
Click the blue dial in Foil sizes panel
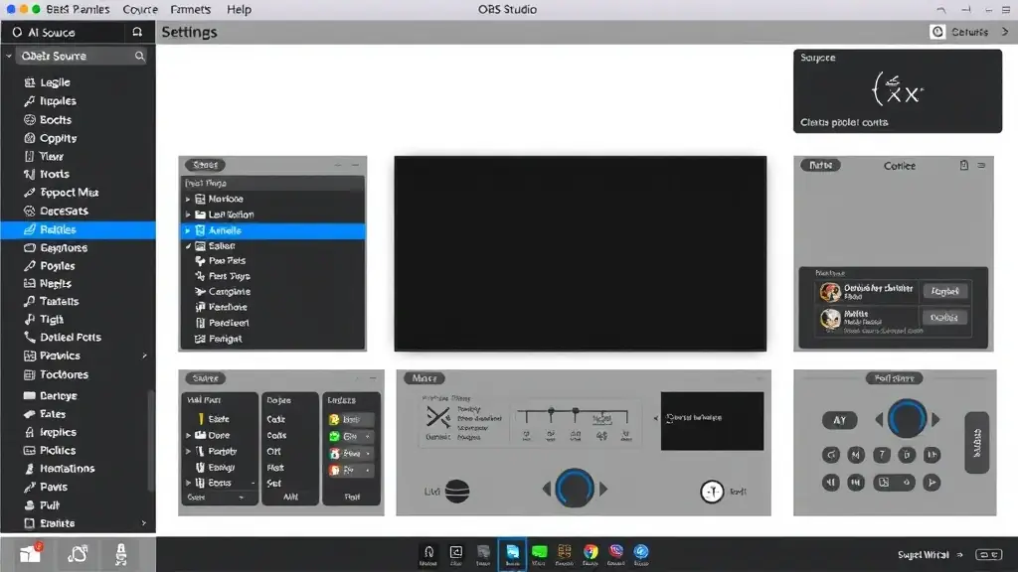[x=907, y=419]
